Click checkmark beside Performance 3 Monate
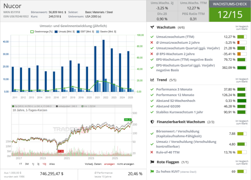The height and width of the screenshot is (180, 251). click(152, 89)
